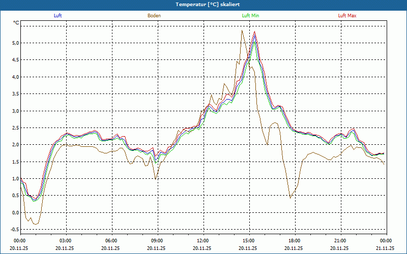407x254 pixels.
Task: Select the Boden legend entry
Action: tap(154, 15)
